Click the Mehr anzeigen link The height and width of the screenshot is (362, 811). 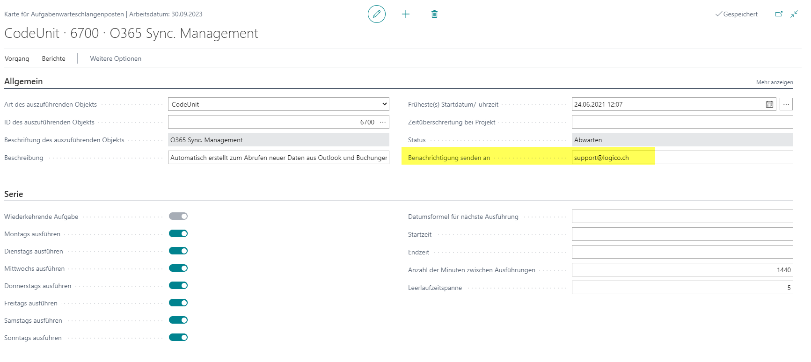(774, 82)
